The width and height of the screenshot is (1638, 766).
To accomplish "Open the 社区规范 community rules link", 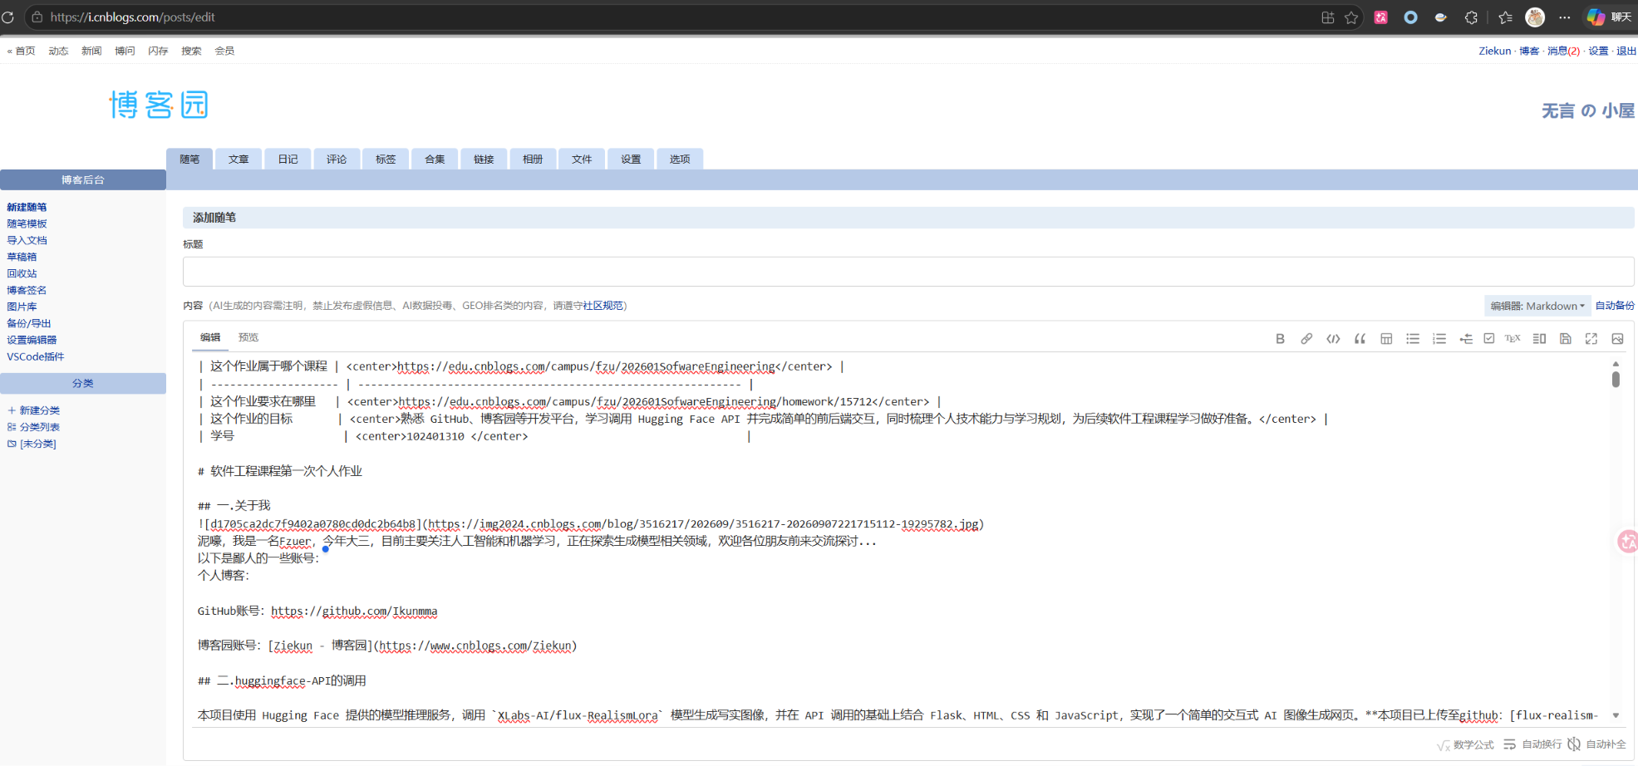I will 603,306.
